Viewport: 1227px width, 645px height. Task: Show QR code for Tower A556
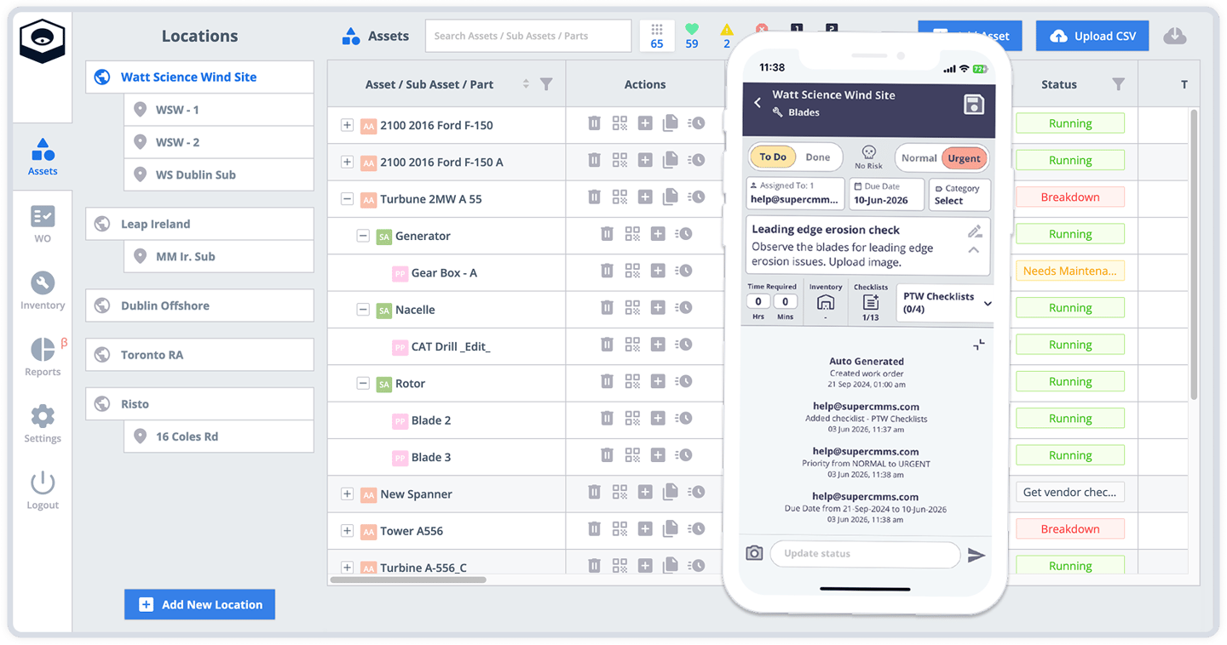(x=619, y=529)
